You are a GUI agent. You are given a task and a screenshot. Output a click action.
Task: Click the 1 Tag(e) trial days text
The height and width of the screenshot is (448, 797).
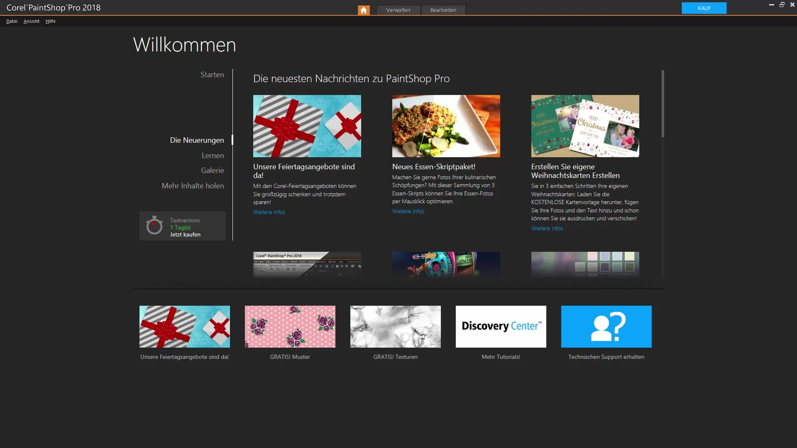coord(180,227)
